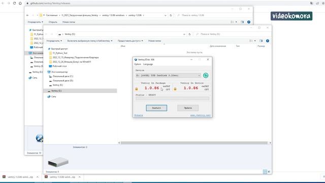Refresh the back Explorer window address bar
The image size is (325, 183).
point(171,15)
